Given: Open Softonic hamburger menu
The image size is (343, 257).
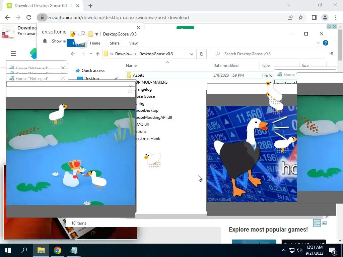Looking at the screenshot, I should pyautogui.click(x=13, y=54).
